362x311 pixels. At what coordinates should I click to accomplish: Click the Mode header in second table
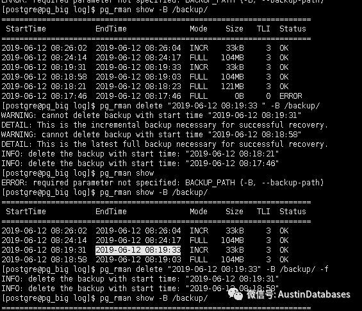[x=199, y=212]
